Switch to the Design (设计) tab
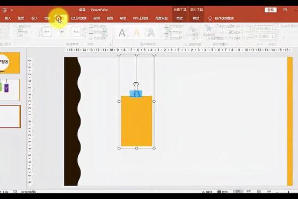 click(34, 18)
